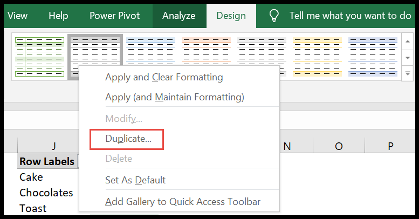
Task: Choose Apply and Clear Formatting
Action: pos(164,77)
